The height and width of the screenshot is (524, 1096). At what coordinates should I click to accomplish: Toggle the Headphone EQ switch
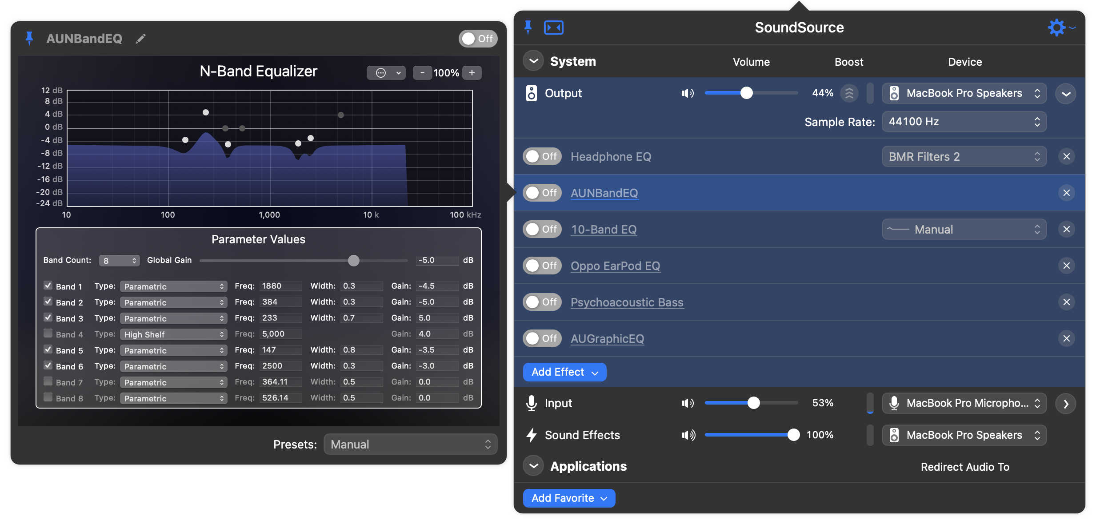tap(542, 156)
